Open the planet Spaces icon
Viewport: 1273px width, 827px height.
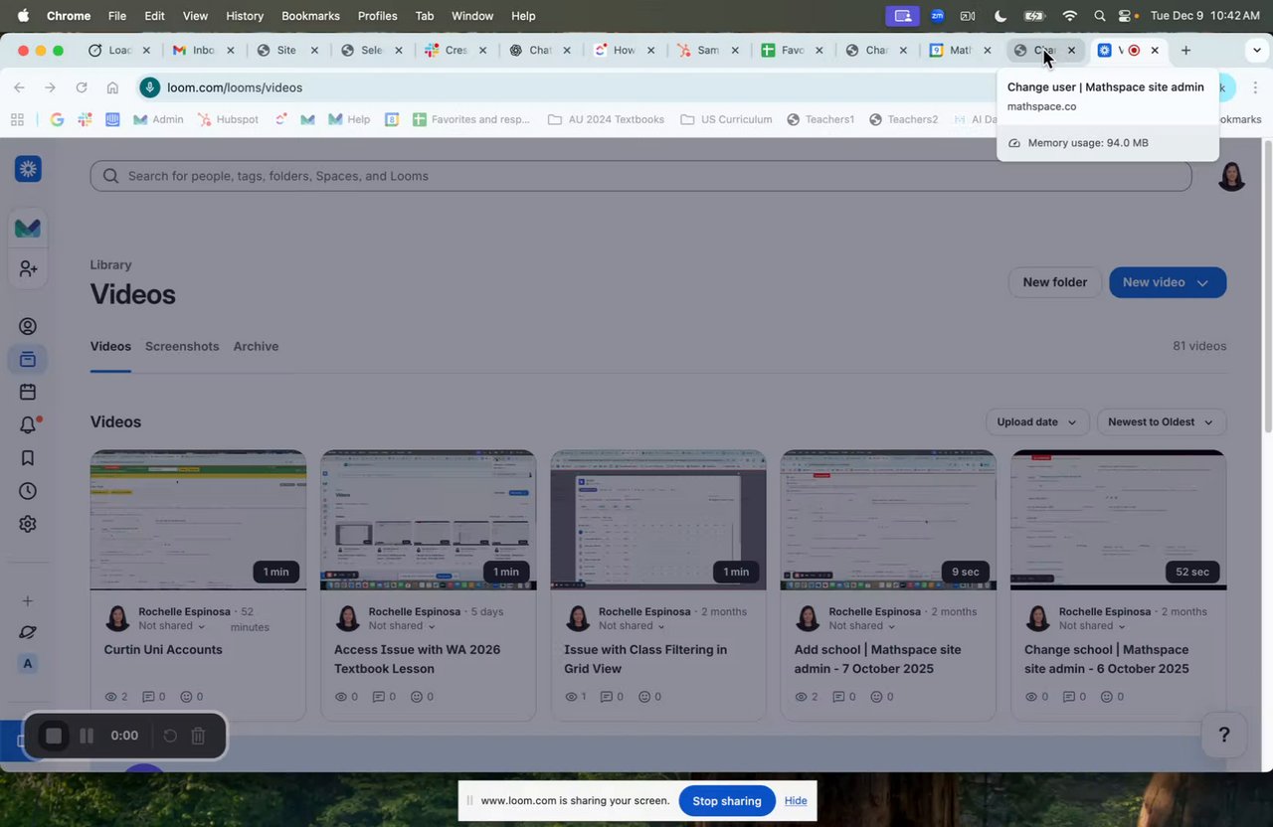28,632
